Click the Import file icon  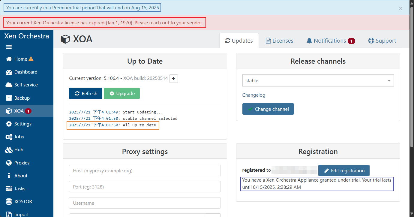click(9, 214)
